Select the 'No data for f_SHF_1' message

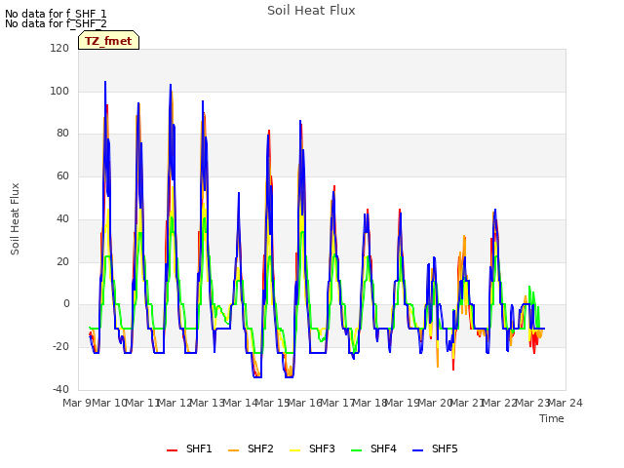(x=56, y=14)
